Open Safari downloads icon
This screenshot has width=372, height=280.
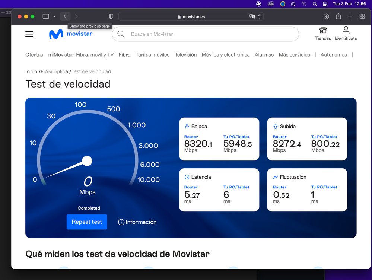click(x=326, y=16)
